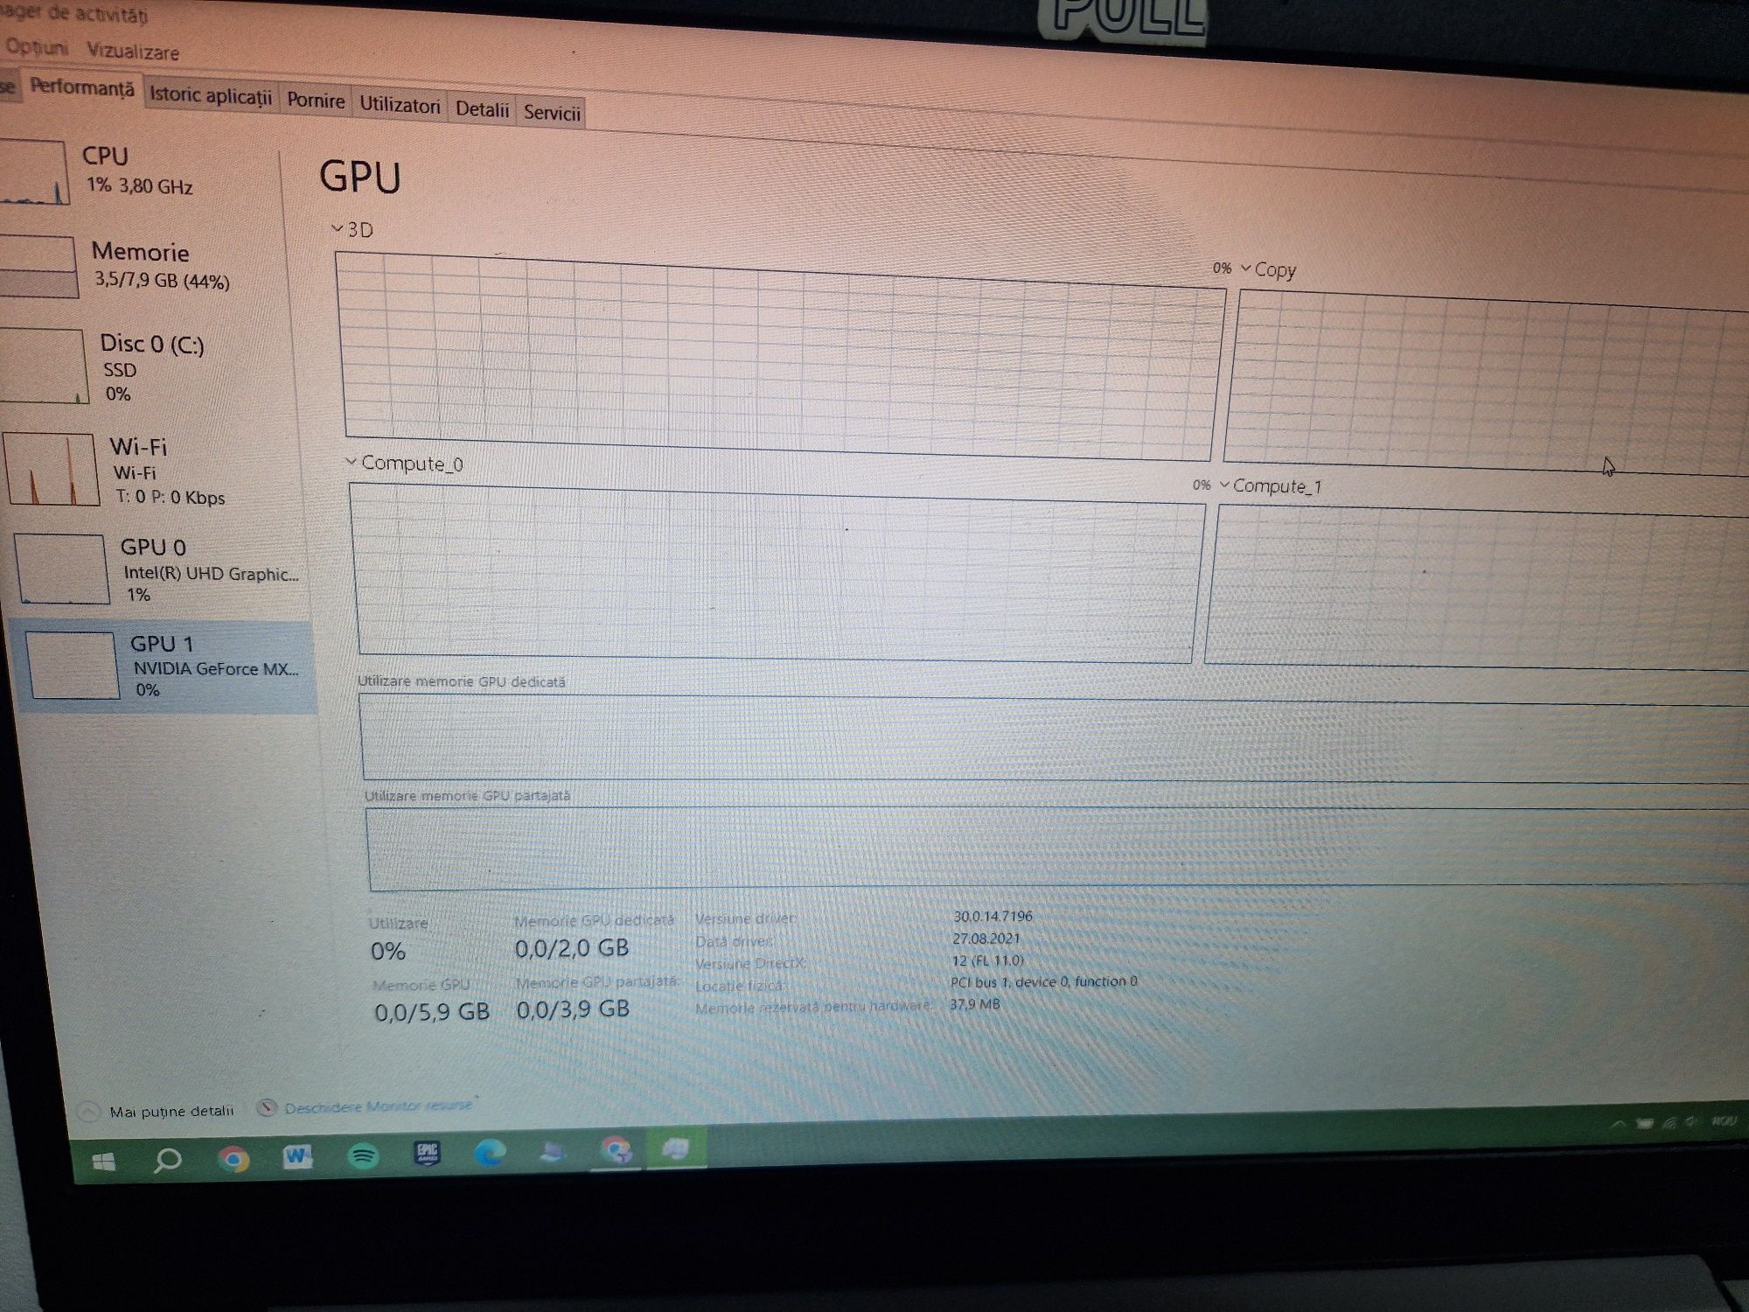This screenshot has width=1749, height=1312.
Task: Open Spotify from the taskbar
Action: [x=363, y=1156]
